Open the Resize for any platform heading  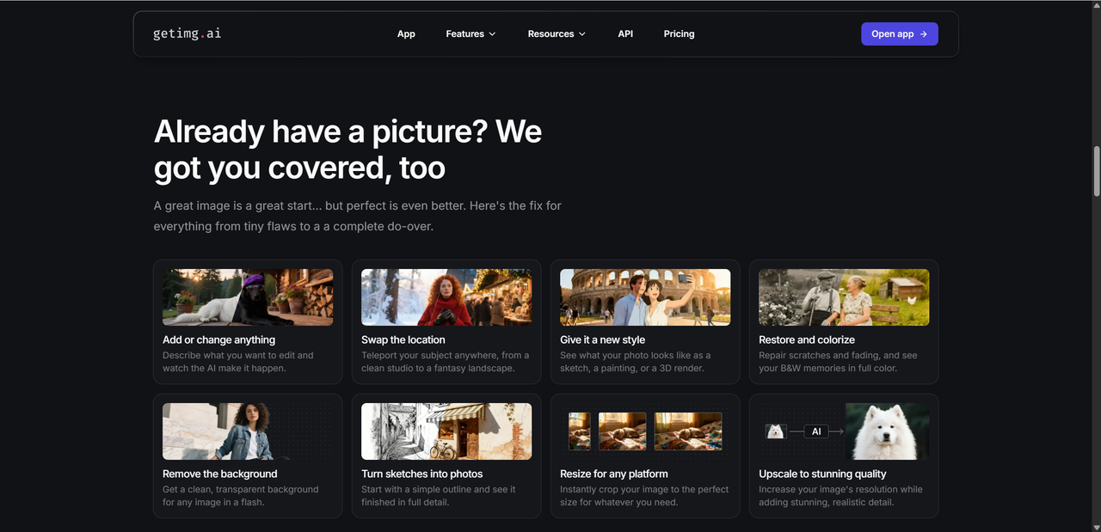pos(613,474)
